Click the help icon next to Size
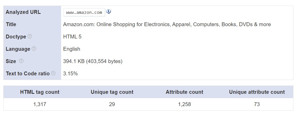 (21, 61)
